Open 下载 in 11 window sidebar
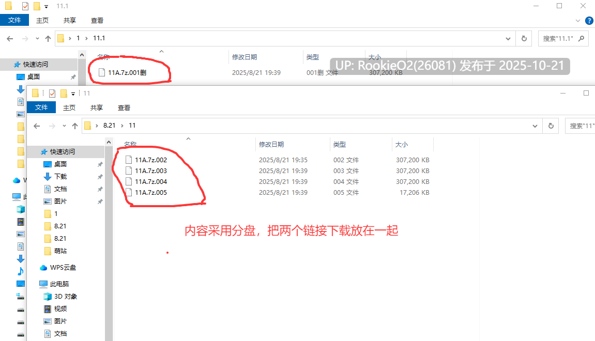The width and height of the screenshot is (595, 341). [x=60, y=177]
